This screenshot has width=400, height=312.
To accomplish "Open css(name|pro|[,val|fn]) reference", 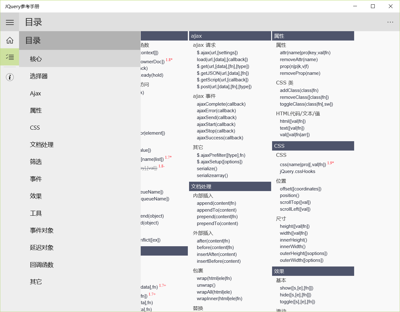I will click(x=303, y=165).
